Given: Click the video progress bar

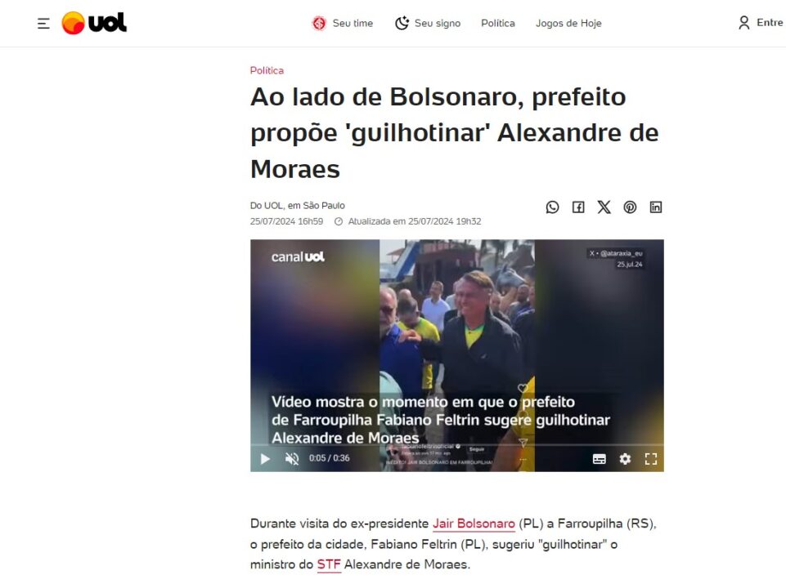Looking at the screenshot, I should pos(457,444).
